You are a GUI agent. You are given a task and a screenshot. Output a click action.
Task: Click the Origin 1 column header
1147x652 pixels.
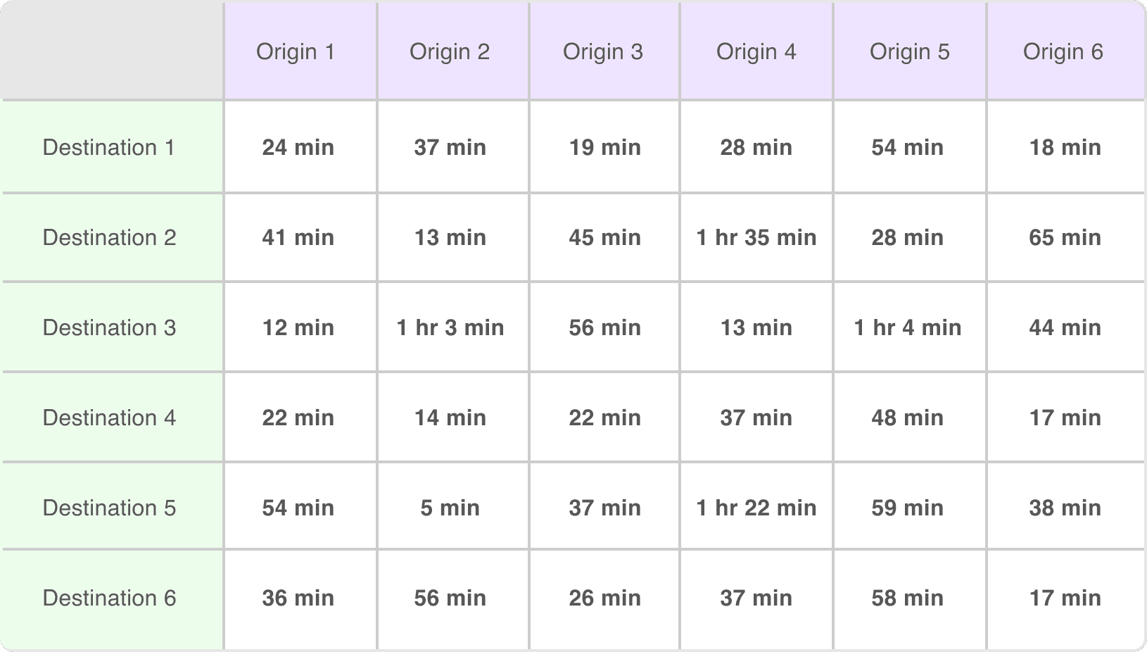296,51
